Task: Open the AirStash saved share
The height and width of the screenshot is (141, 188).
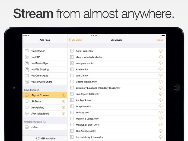Action: click(45, 101)
